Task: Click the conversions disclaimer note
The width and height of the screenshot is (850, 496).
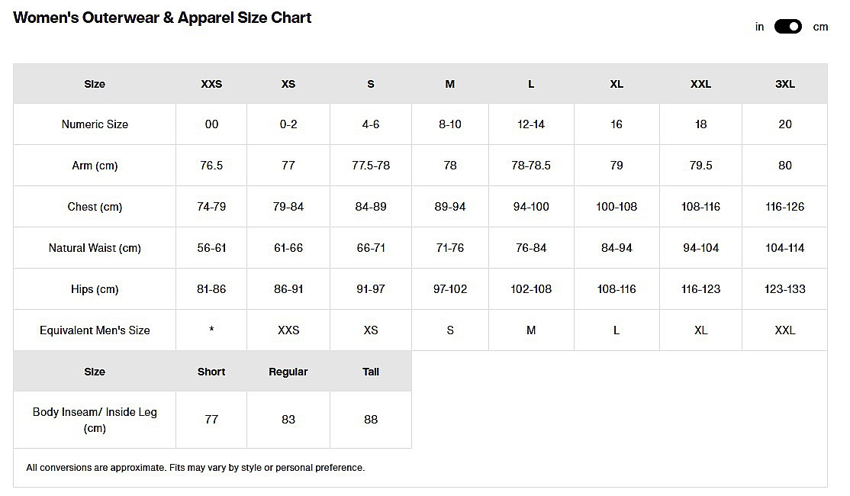Action: [195, 468]
